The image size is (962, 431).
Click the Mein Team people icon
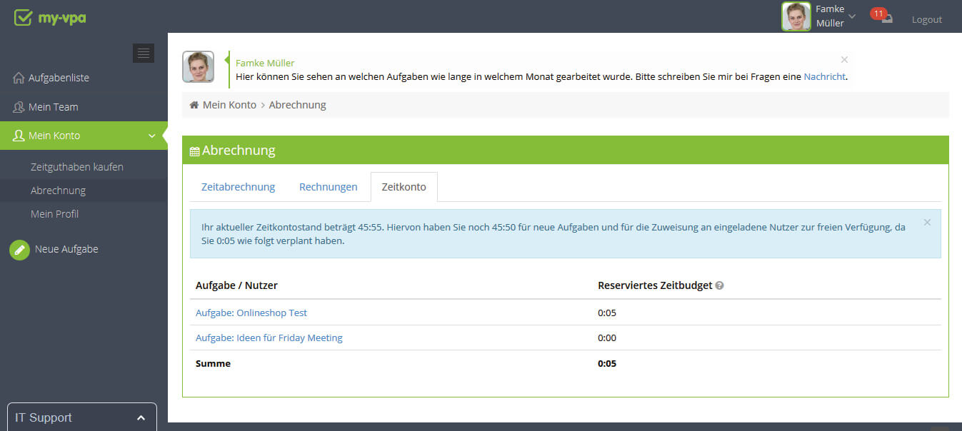tap(19, 107)
